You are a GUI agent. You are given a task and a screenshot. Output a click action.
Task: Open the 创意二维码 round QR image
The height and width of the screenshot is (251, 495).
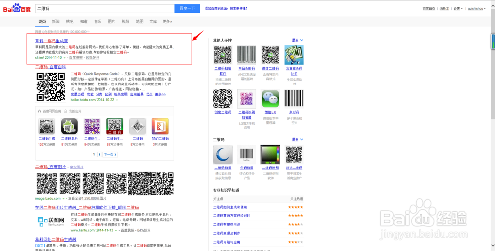[x=223, y=99]
